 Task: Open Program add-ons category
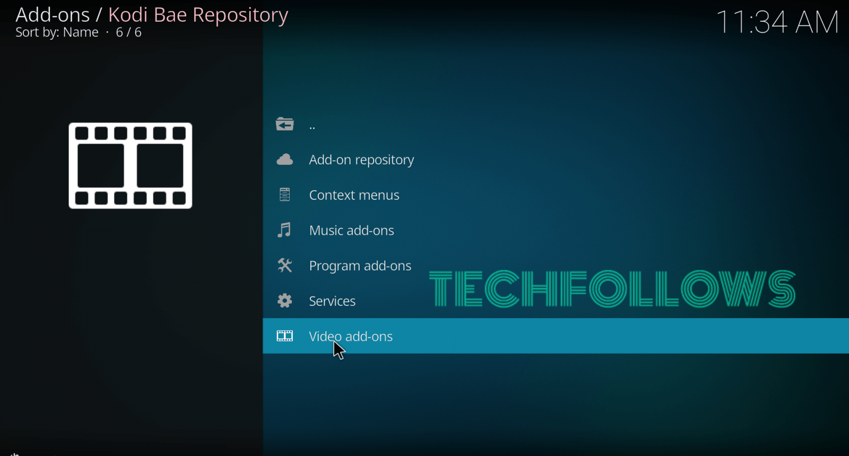pos(556,265)
